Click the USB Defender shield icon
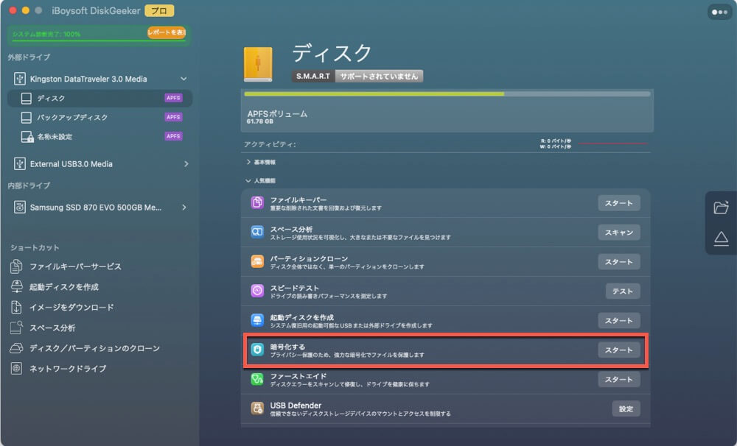737x446 pixels. tap(257, 408)
